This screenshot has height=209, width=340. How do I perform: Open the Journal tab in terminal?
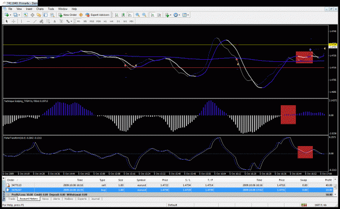click(x=95, y=199)
